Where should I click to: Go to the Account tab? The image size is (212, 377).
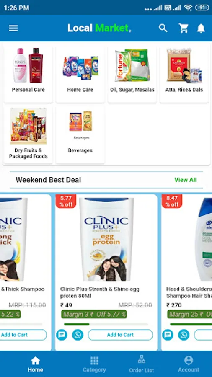pos(189,364)
